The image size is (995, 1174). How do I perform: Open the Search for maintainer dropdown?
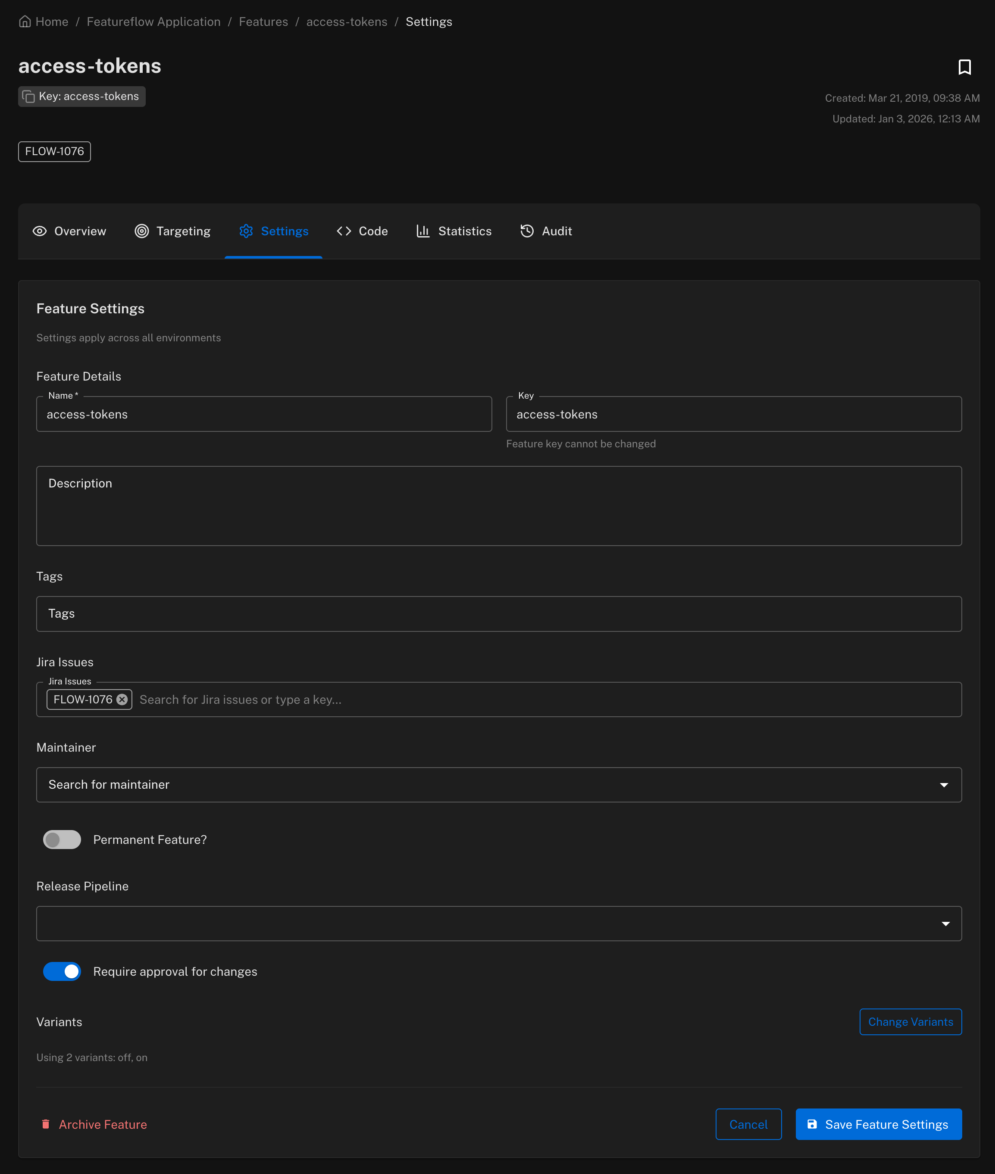point(499,784)
